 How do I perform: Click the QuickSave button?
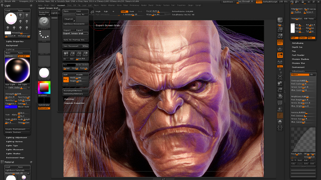click(x=228, y=2)
